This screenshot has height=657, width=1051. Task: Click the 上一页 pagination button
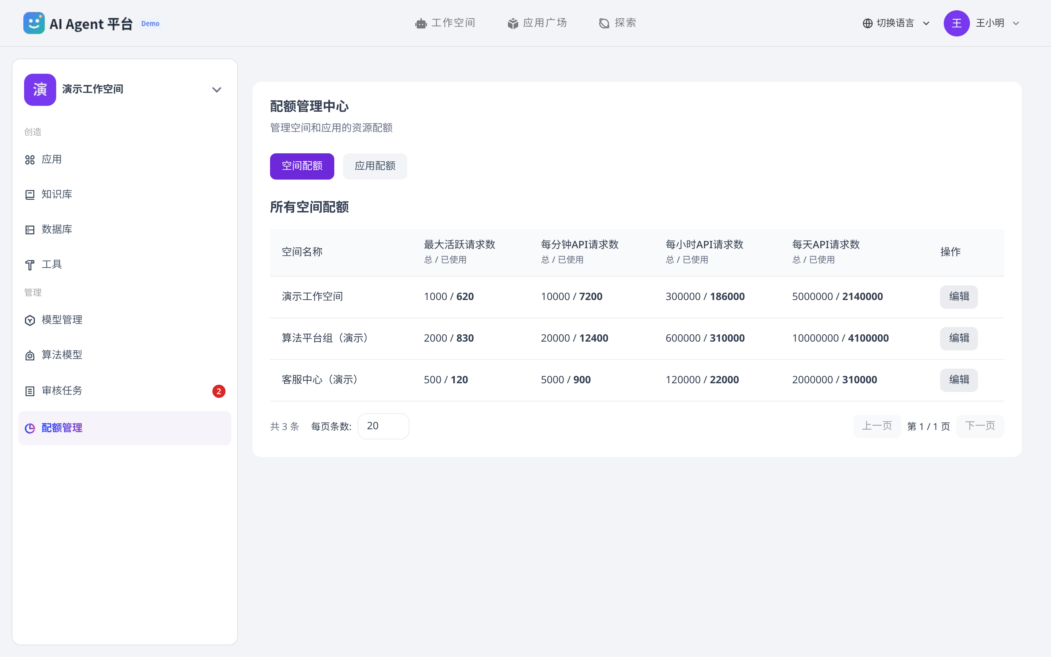click(877, 426)
